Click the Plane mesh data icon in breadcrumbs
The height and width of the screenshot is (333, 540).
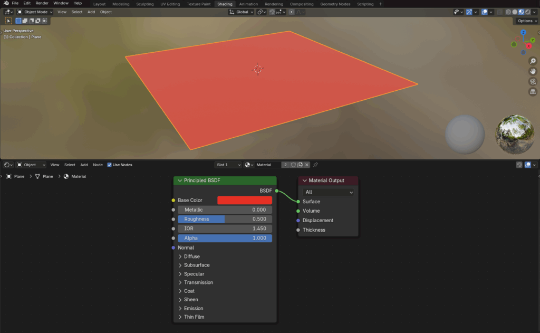tap(37, 176)
